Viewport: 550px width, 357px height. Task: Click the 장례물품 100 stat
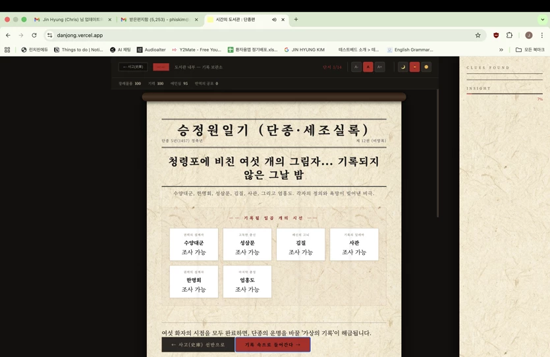click(130, 84)
